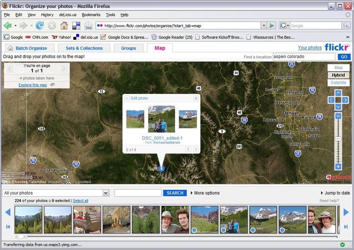Screen dimensions: 354x250
Task: Open the Your photos link
Action: tap(310, 47)
